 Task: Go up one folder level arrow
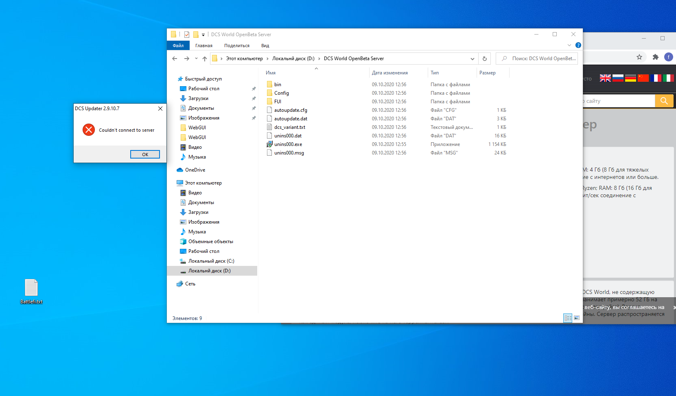pos(205,59)
